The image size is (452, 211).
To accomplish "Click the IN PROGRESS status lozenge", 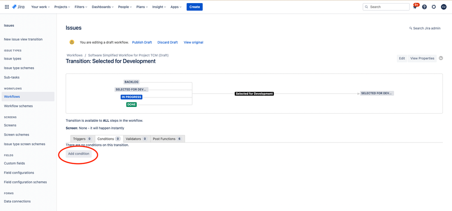I will (132, 97).
